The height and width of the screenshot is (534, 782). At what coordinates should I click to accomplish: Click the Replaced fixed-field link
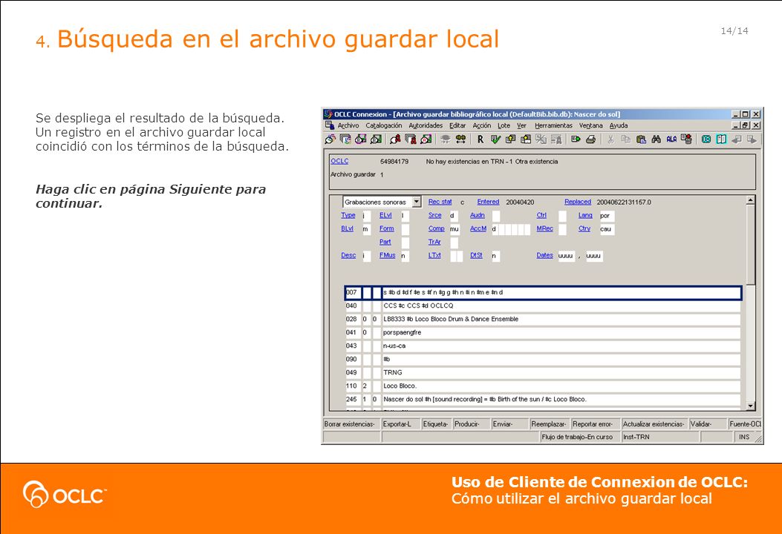578,202
